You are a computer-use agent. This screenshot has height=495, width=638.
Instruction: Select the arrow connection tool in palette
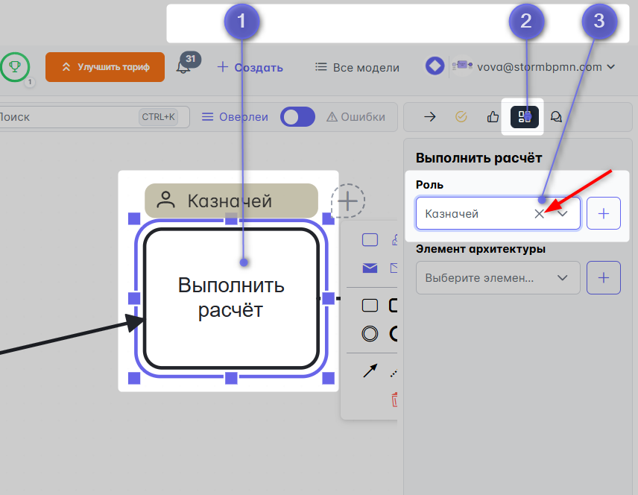point(370,371)
